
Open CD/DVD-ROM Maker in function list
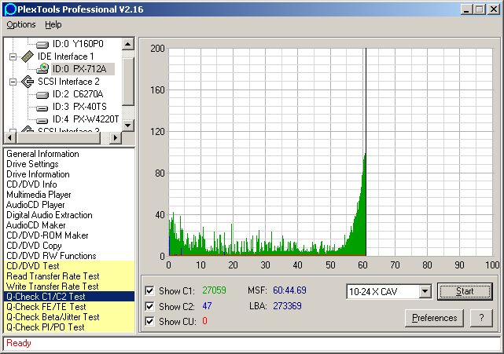pos(47,235)
